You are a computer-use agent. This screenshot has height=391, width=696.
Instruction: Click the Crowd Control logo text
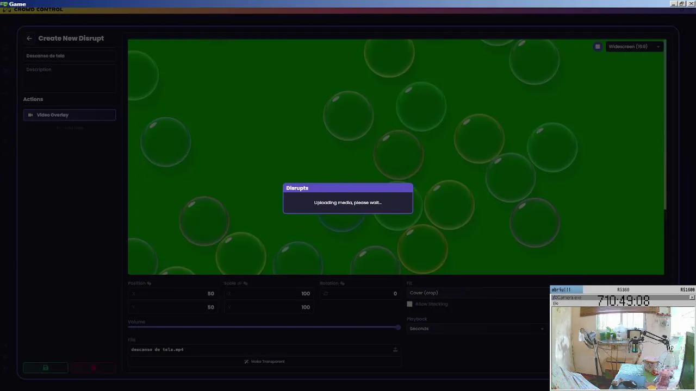[x=38, y=10]
